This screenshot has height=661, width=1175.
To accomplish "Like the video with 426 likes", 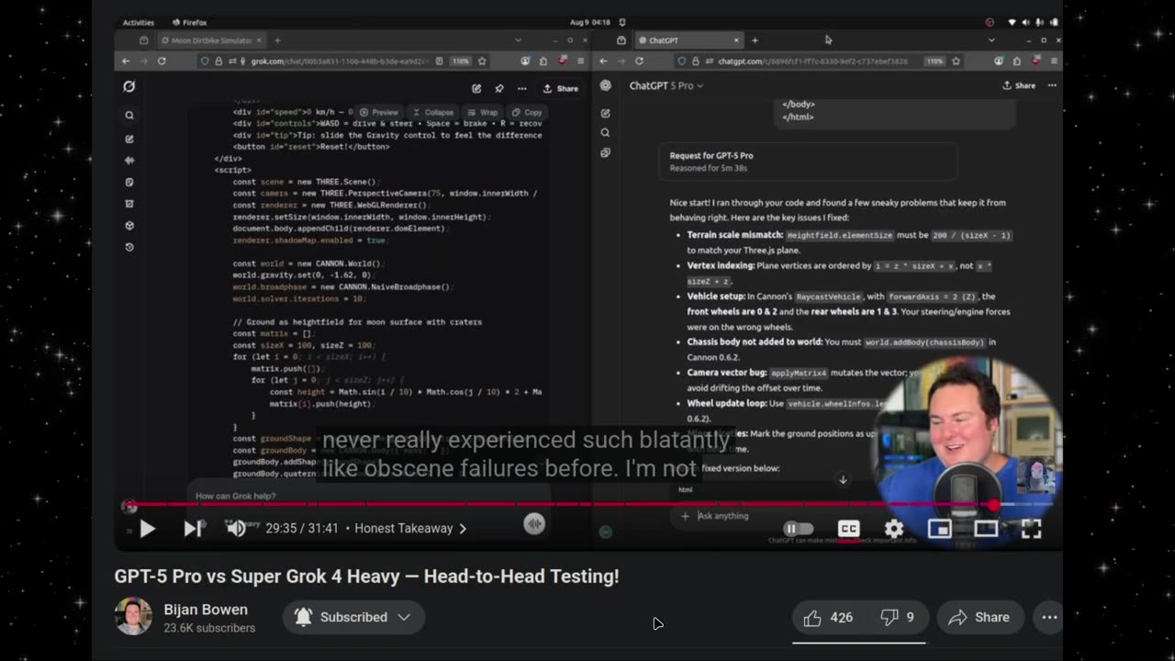I will 829,618.
